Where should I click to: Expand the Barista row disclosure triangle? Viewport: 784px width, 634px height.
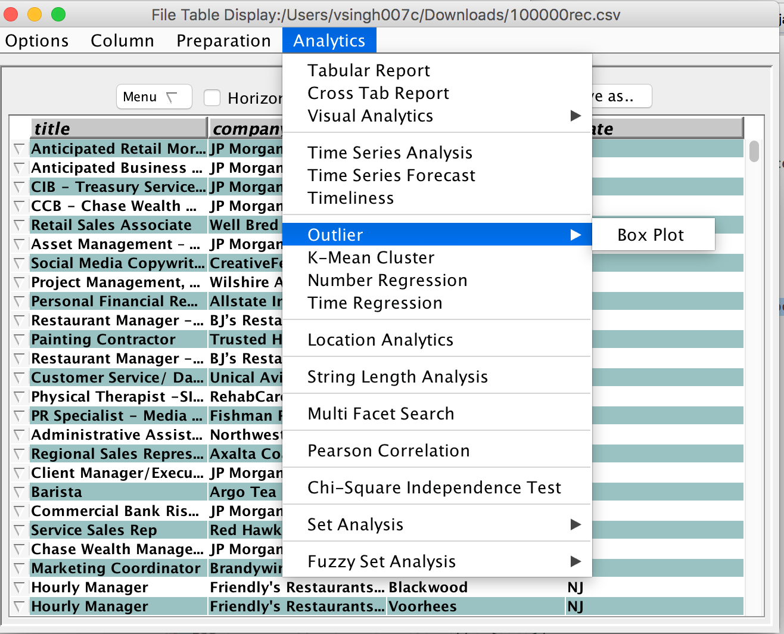(x=18, y=492)
